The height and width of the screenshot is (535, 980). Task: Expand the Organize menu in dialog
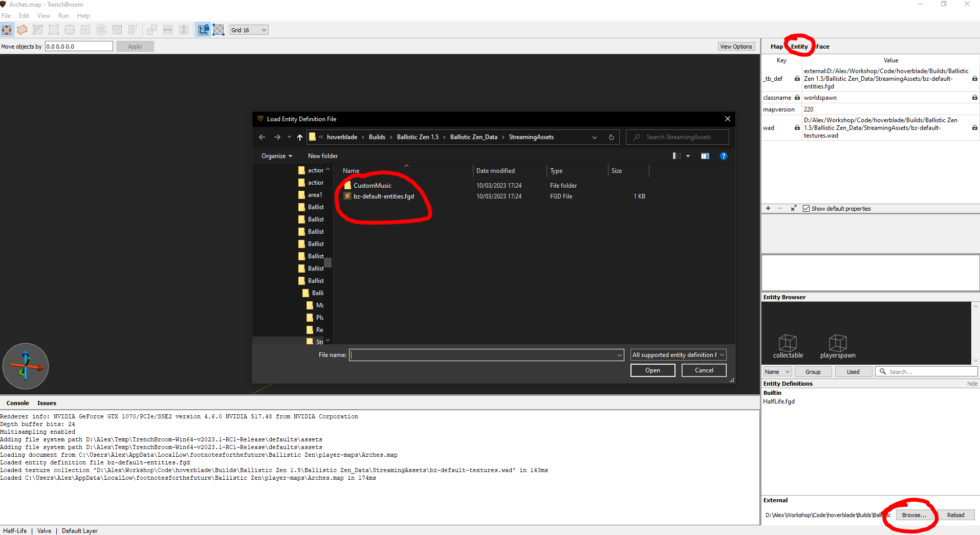(277, 156)
